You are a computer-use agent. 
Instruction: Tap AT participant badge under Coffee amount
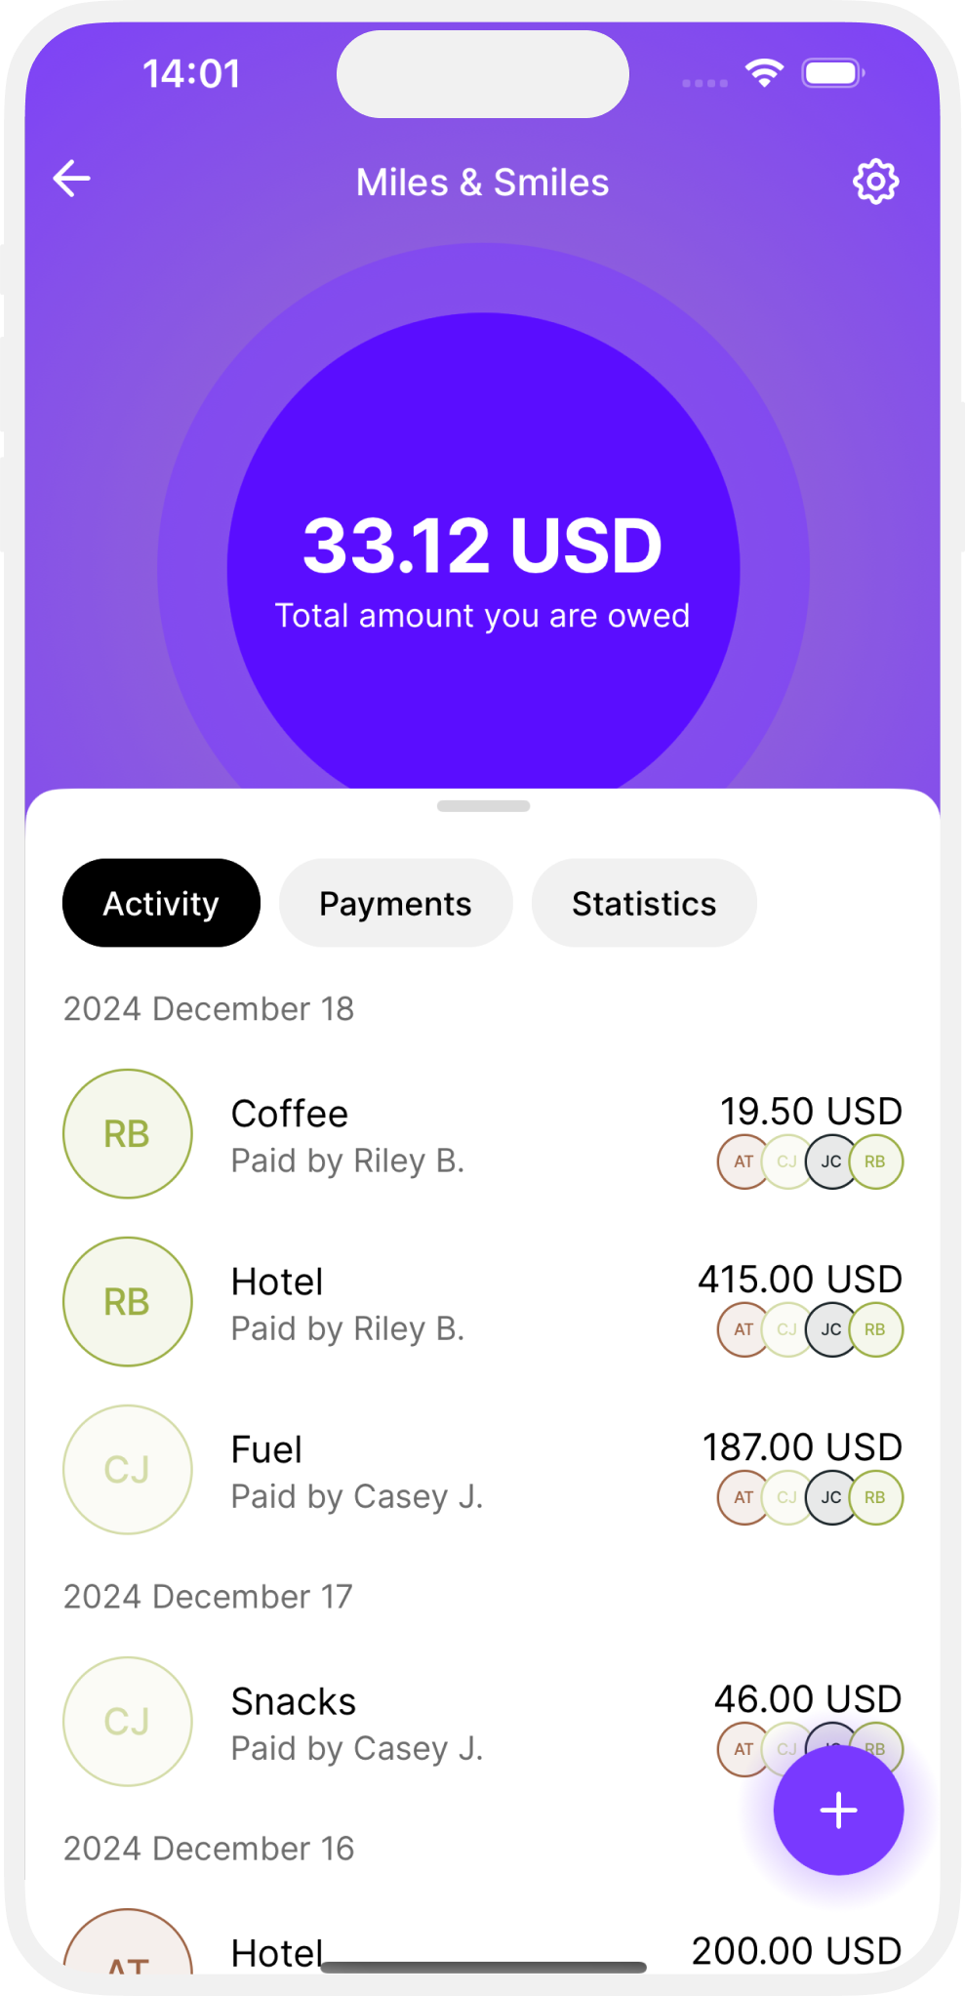tap(744, 1161)
